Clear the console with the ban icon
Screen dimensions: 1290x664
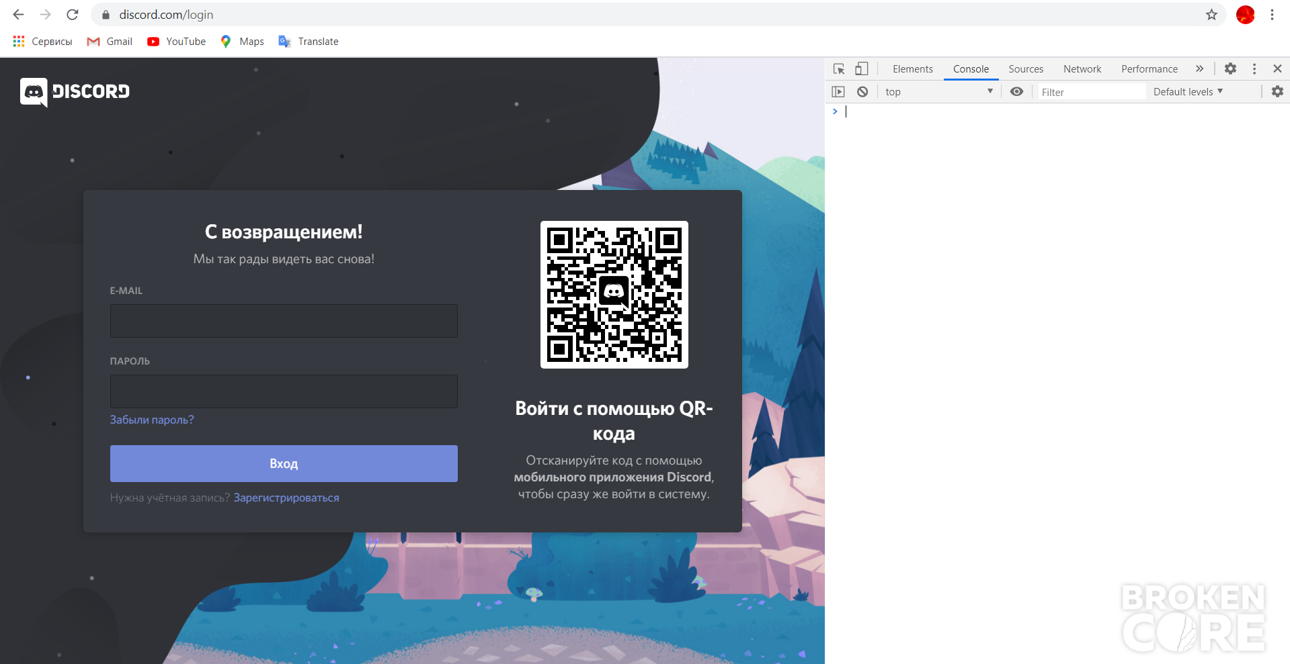(x=862, y=92)
